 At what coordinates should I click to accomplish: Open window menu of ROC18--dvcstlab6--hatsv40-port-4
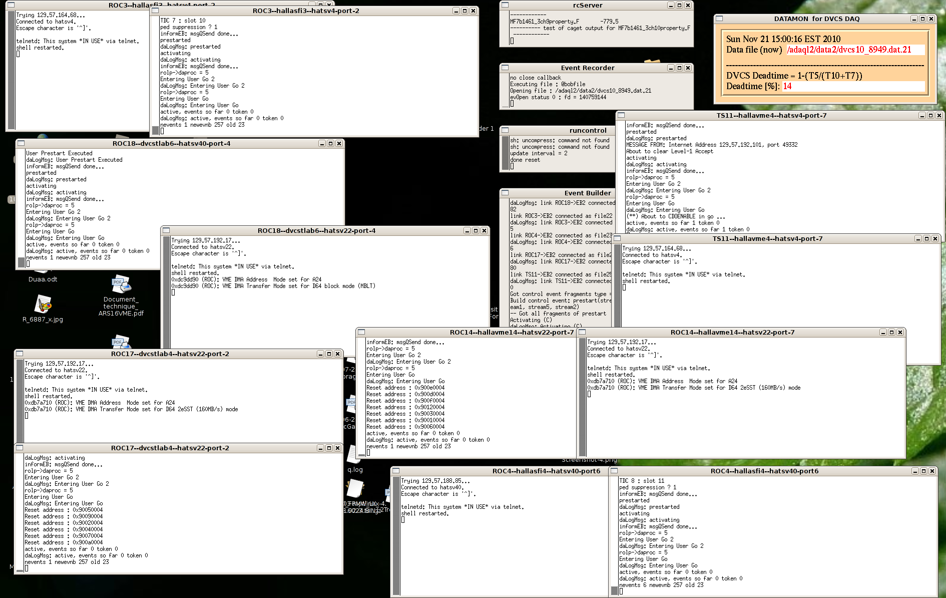(x=21, y=143)
